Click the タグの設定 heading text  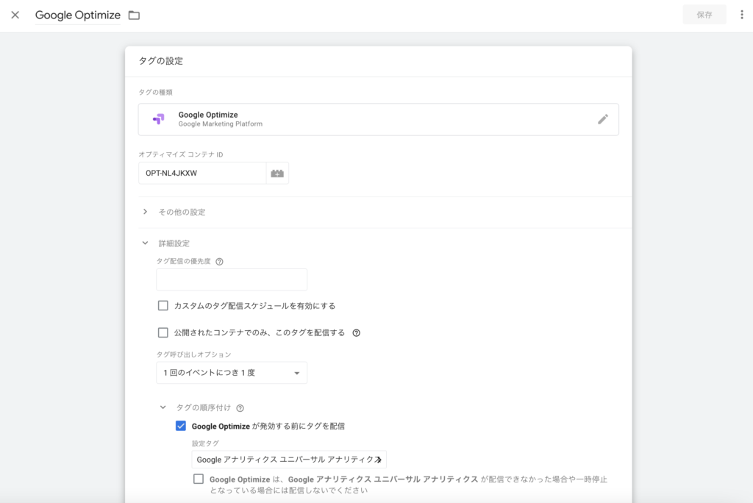click(x=161, y=61)
